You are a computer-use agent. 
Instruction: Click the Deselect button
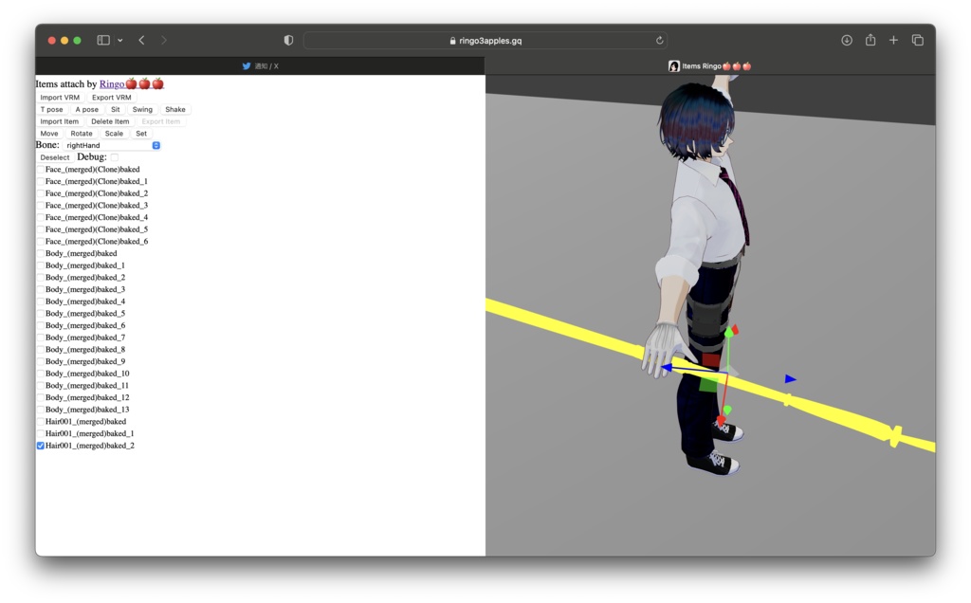(54, 157)
